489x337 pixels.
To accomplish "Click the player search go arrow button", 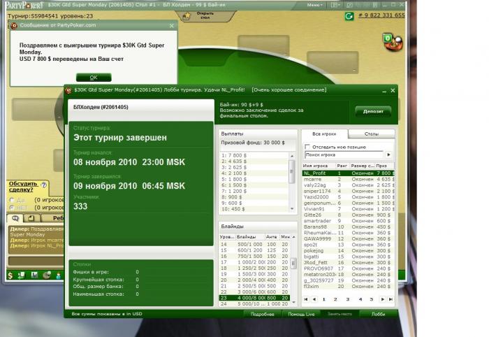I will [388, 155].
